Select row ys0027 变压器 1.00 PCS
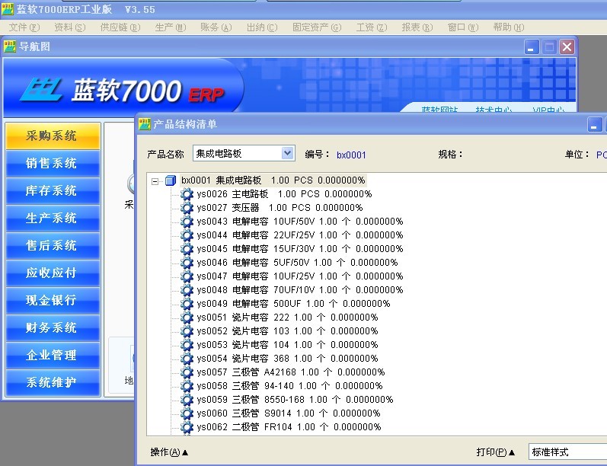Screen dimensions: 607x466 pos(280,208)
